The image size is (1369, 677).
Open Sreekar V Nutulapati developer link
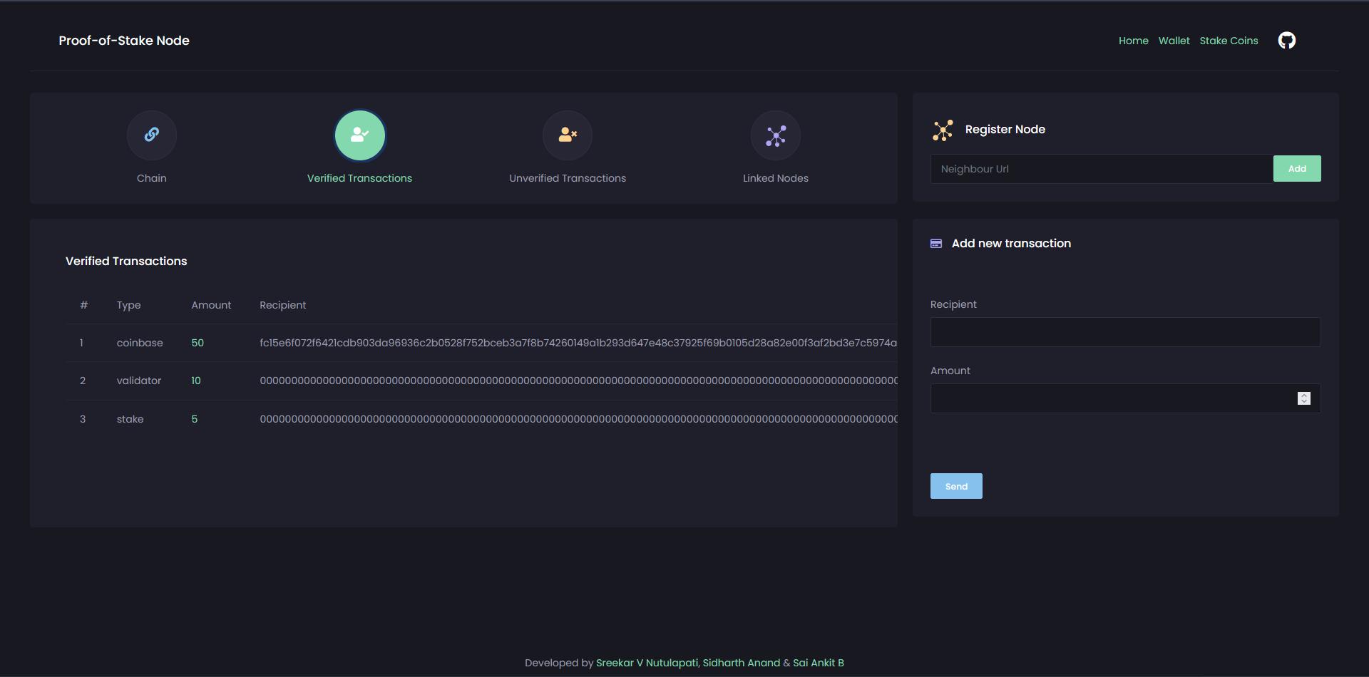click(x=647, y=663)
